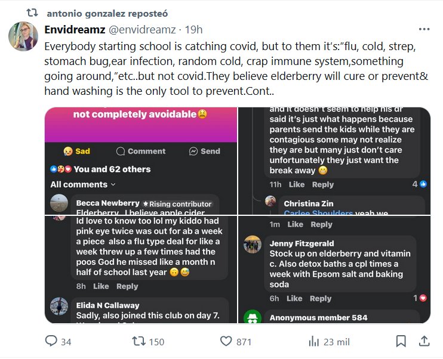Open bottom-left image with Elida N Callaway

pyautogui.click(x=141, y=270)
